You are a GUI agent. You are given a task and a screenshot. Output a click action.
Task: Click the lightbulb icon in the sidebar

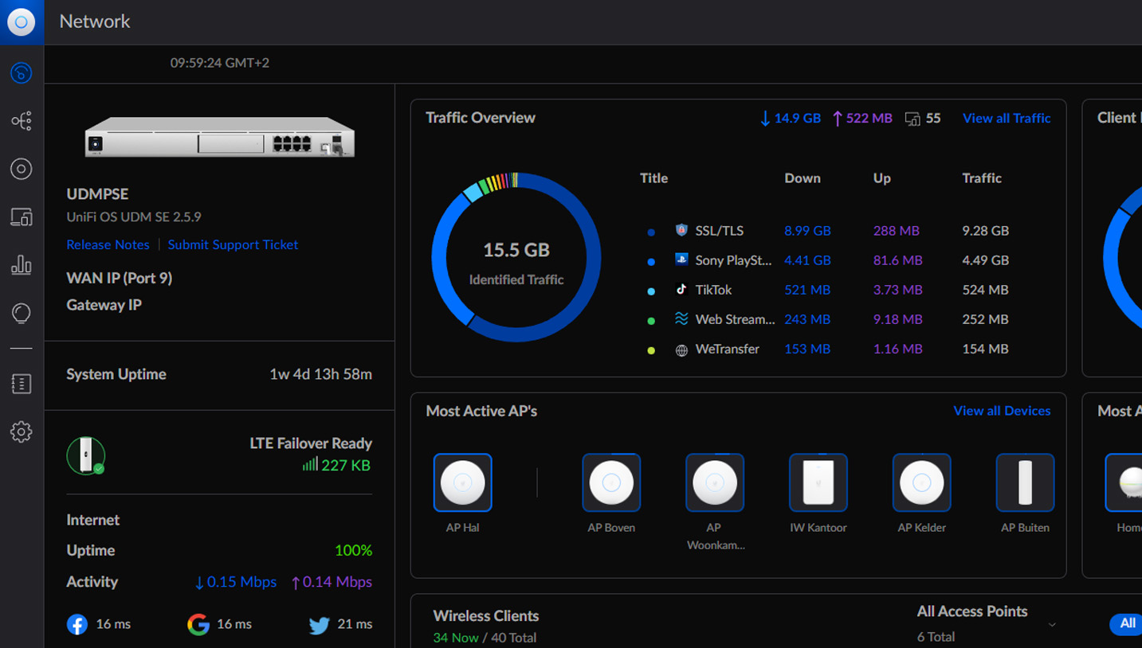[x=22, y=313]
